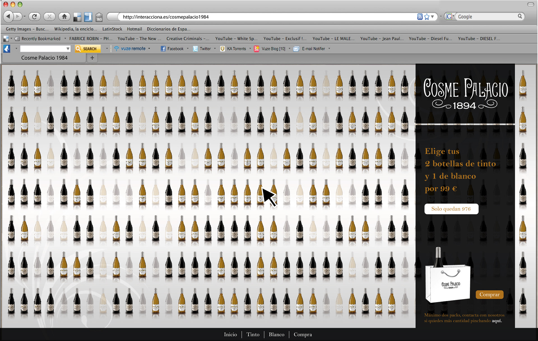Screen dimensions: 538x341
Task: Reload the page with the refresh icon
Action: (34, 17)
